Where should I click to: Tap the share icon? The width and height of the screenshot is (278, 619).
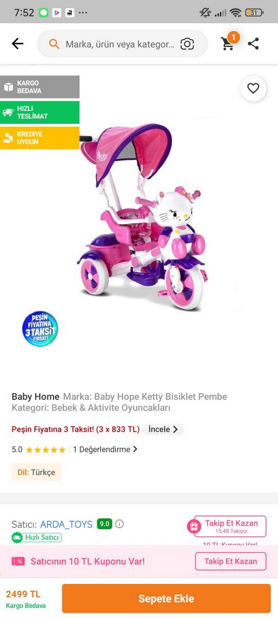253,44
